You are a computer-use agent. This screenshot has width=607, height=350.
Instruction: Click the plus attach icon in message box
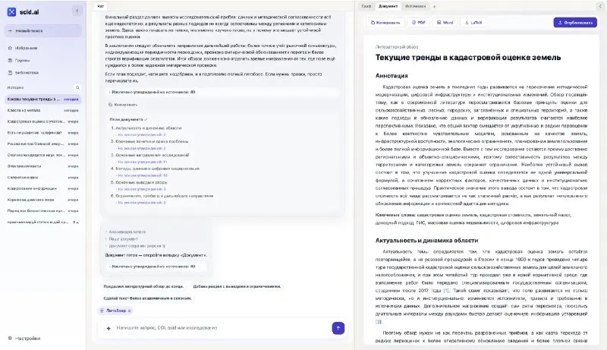click(109, 328)
